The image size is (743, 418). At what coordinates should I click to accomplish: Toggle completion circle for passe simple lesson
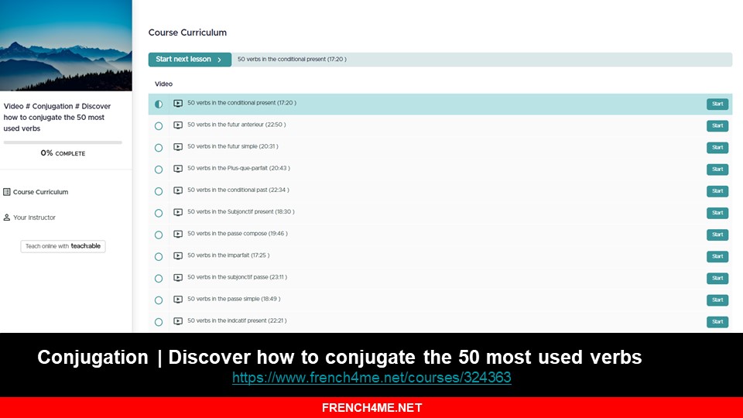pyautogui.click(x=159, y=300)
